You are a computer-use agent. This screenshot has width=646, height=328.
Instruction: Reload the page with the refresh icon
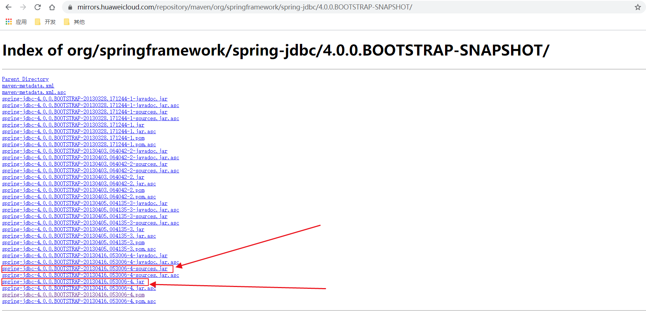[x=37, y=7]
